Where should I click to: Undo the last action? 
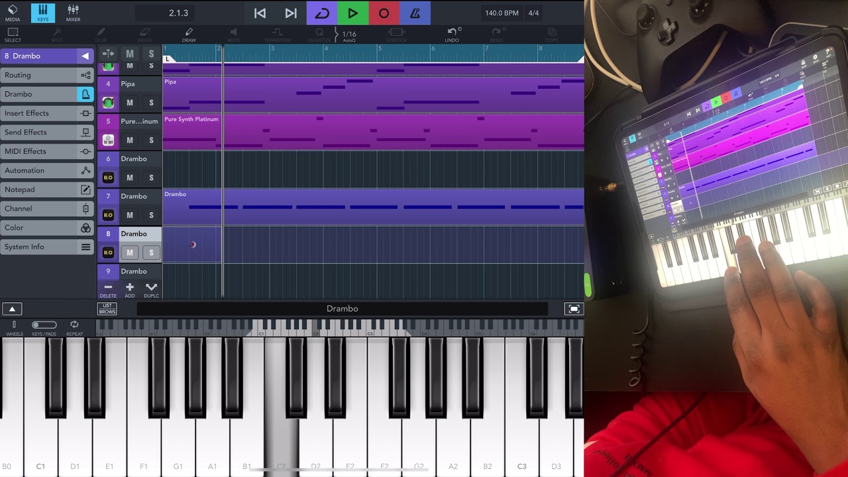(452, 35)
